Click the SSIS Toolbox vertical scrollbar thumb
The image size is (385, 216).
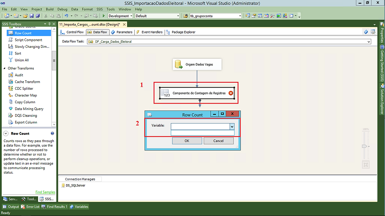click(54, 60)
